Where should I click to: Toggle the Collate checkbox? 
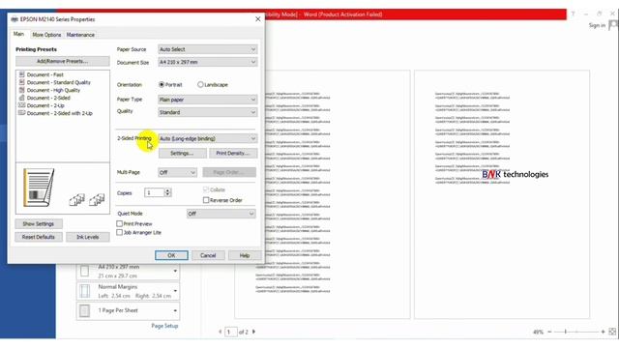pyautogui.click(x=206, y=189)
